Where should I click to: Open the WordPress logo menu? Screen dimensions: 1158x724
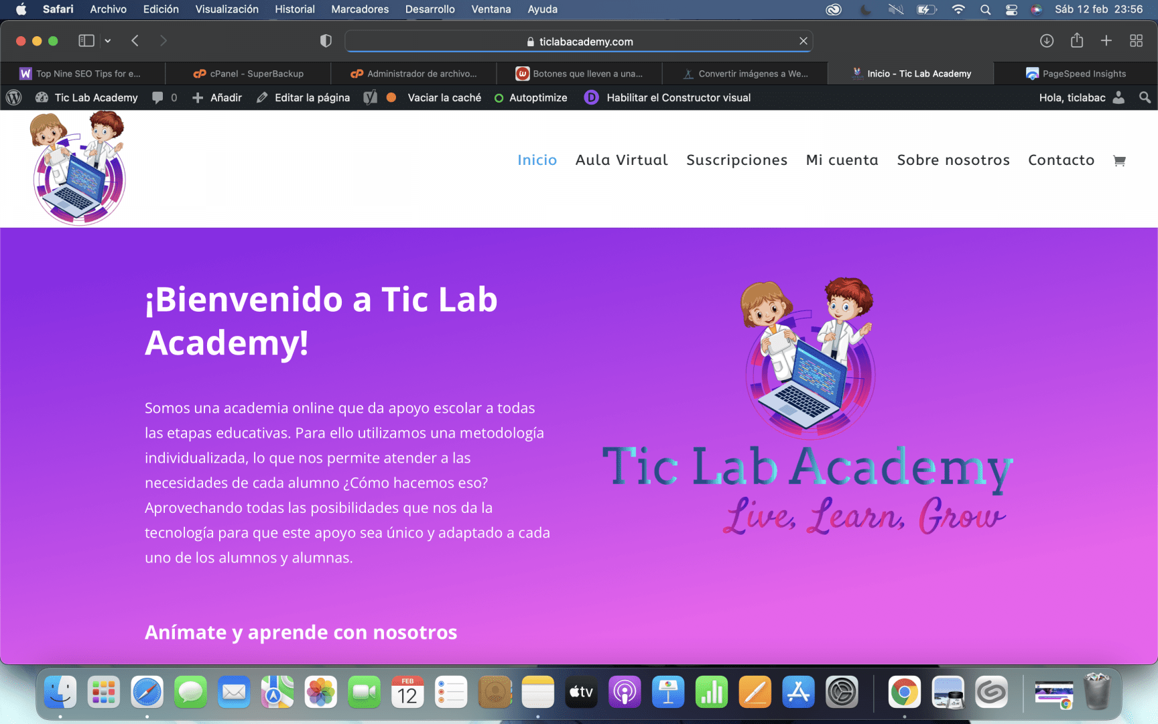[x=13, y=98]
